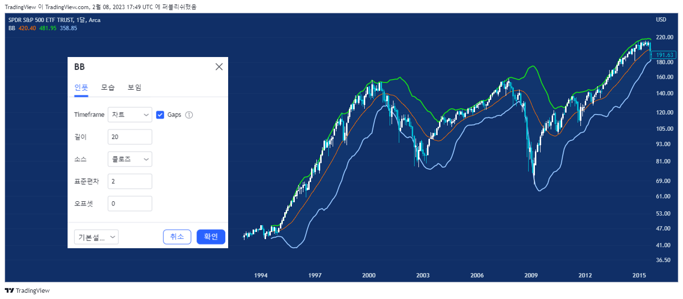Click the 2000 time axis label

pyautogui.click(x=369, y=276)
